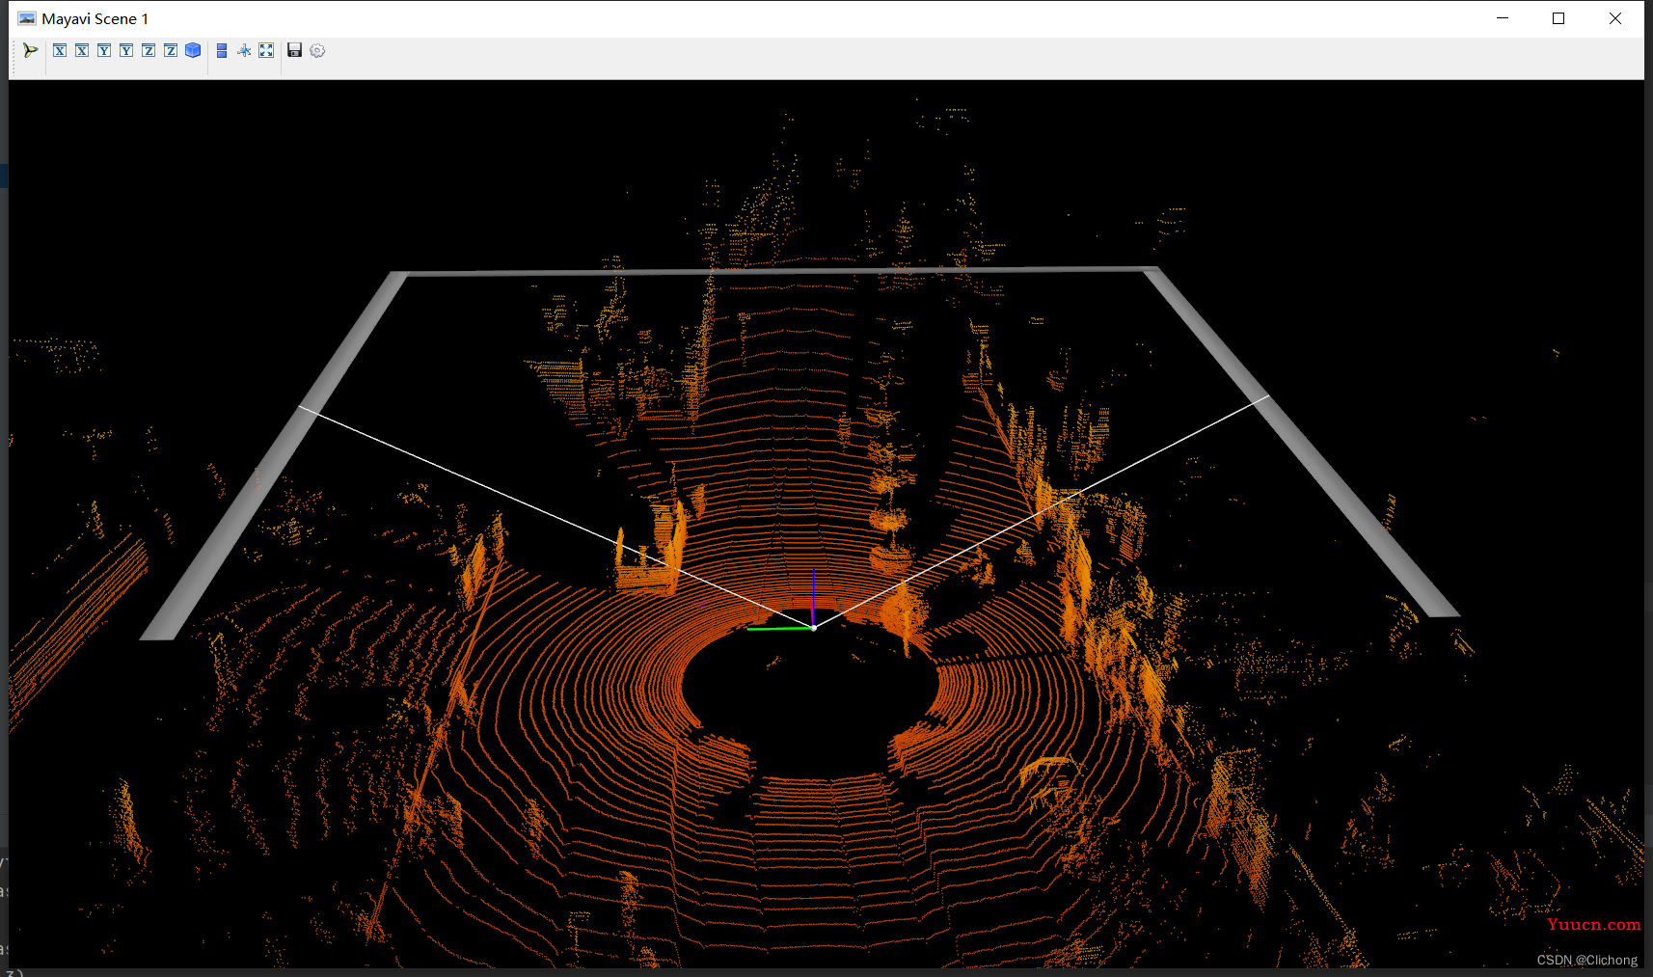
Task: Toggle parallel projection mode
Action: [222, 50]
